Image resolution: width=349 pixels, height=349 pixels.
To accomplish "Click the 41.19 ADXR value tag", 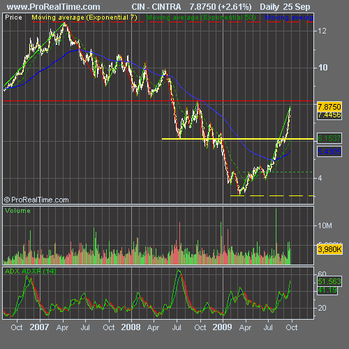I will click(327, 290).
